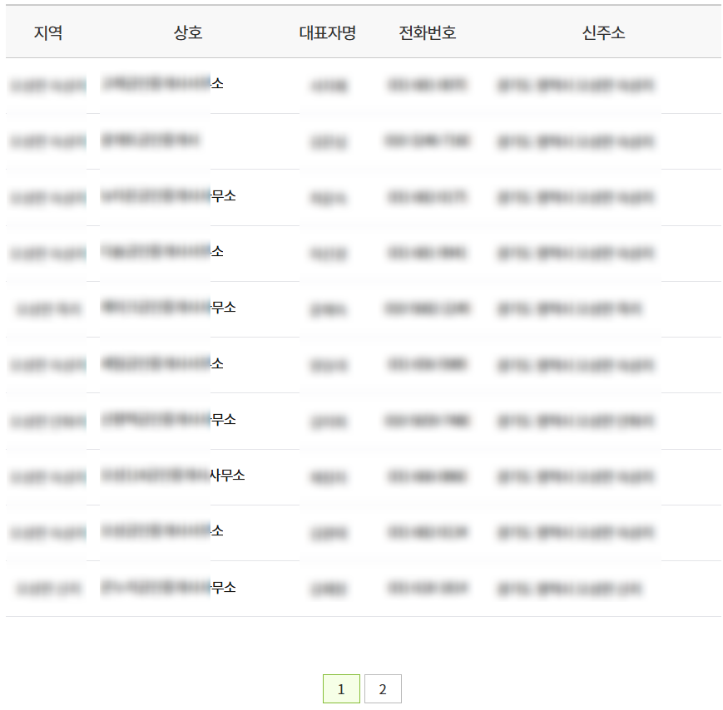Click the phone number in the first row

428,85
